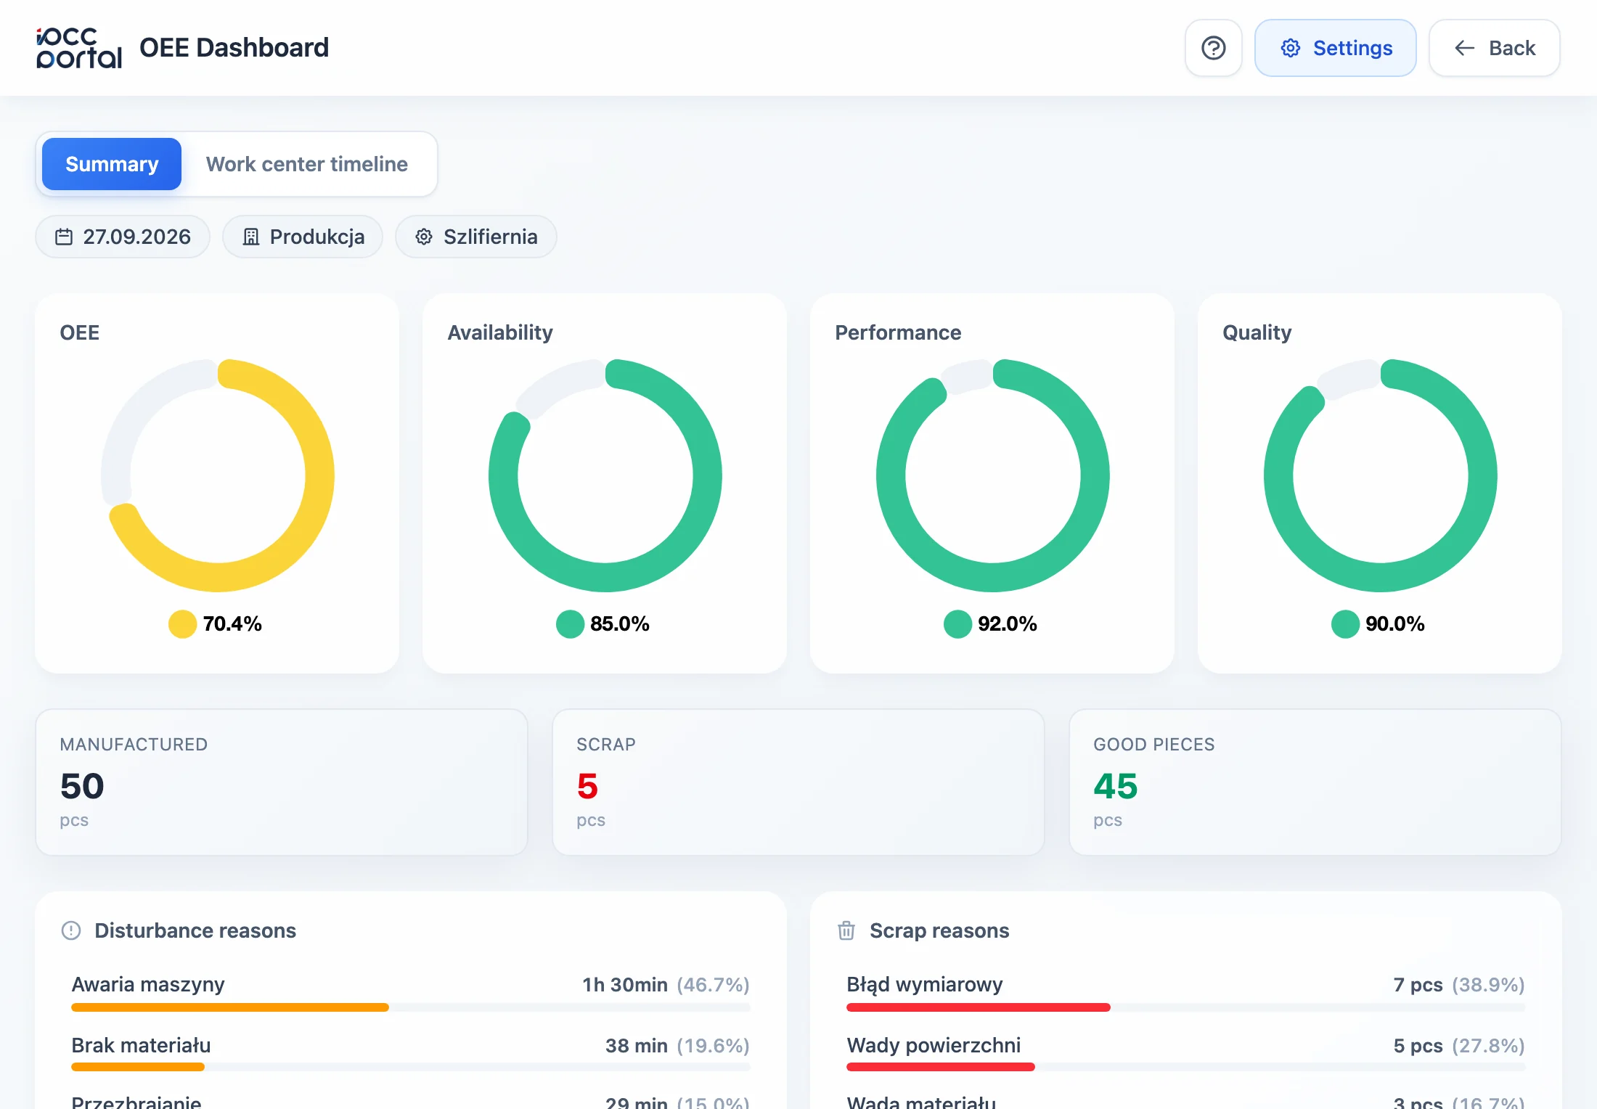Click the Availability donut gauge

pyautogui.click(x=605, y=475)
